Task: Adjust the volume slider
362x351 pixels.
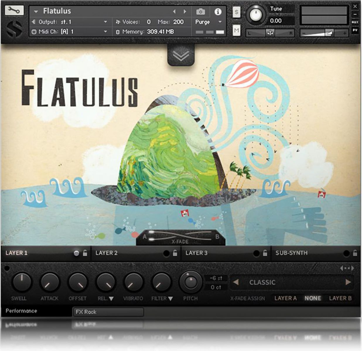Action: [x=324, y=33]
